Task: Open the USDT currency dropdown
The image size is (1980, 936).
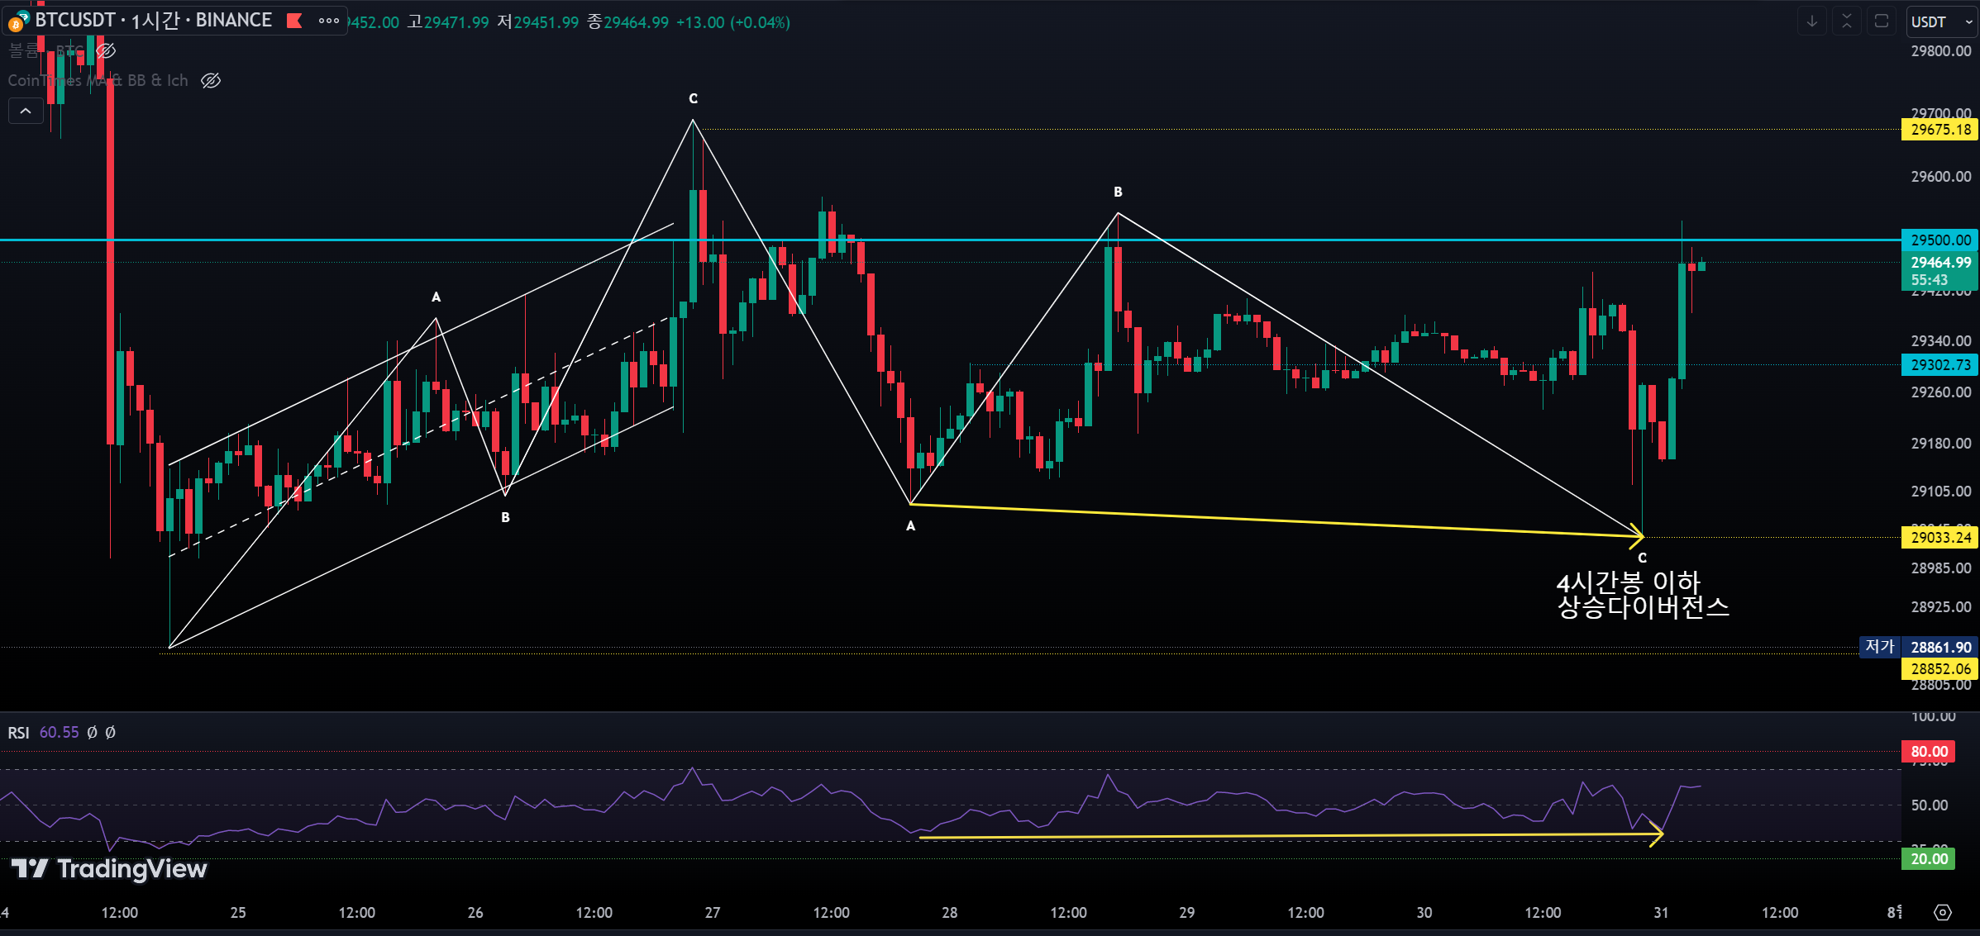Action: 1940,22
